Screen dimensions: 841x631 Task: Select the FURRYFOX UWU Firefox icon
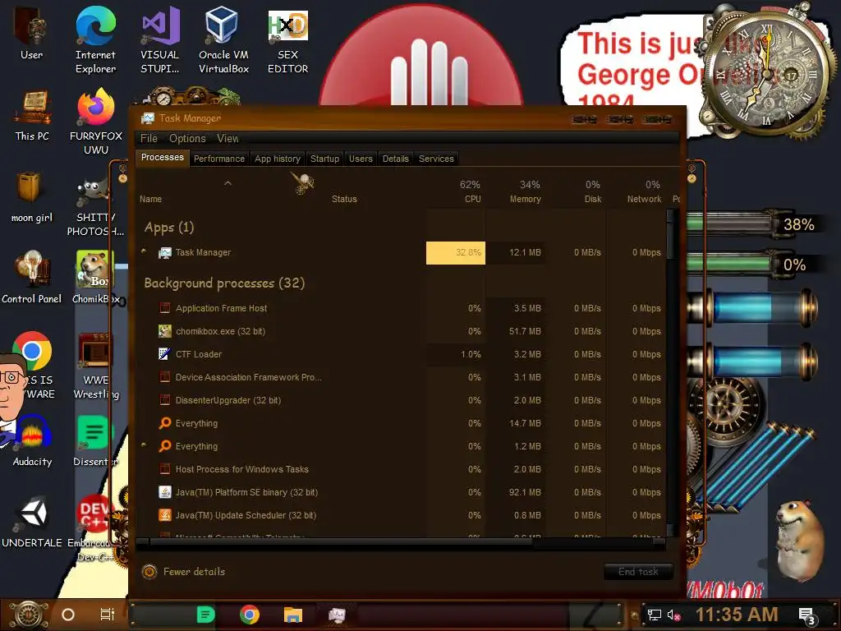[96, 122]
